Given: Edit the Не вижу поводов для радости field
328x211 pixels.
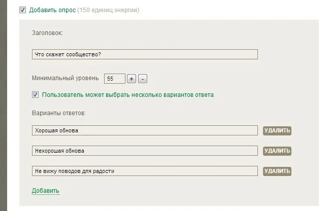Looking at the screenshot, I should (x=145, y=171).
